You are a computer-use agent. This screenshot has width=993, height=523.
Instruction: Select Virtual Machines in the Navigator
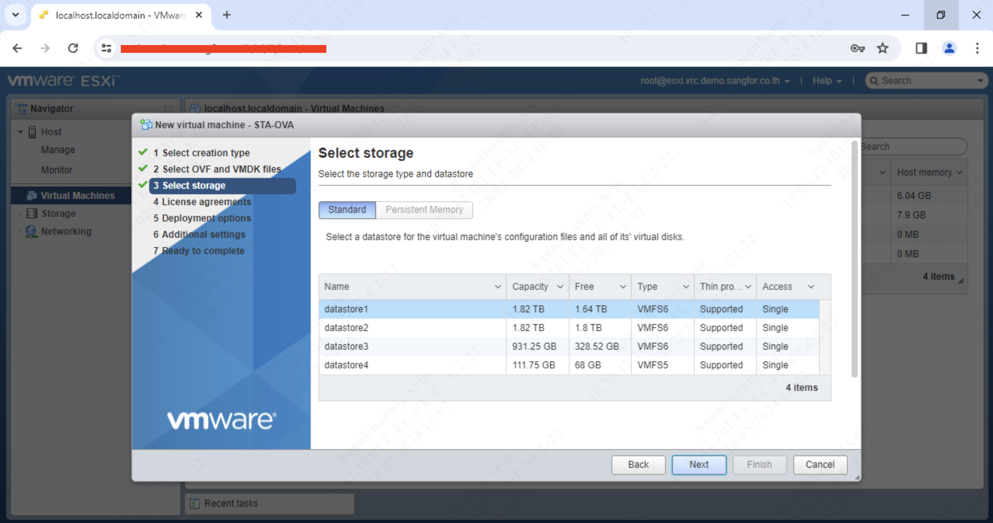point(77,195)
